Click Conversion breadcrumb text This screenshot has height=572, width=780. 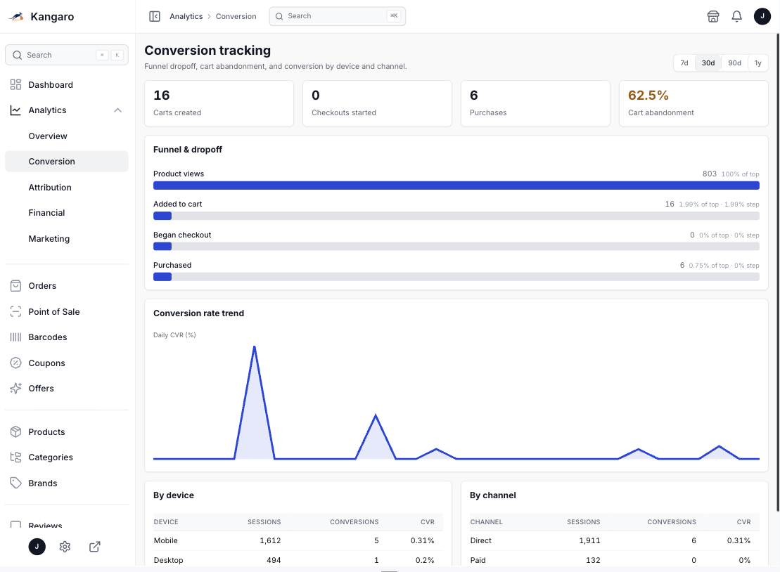click(236, 16)
